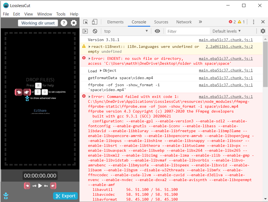Show more DevTools tabs chevron
268x202 pixels.
pyautogui.click(x=200, y=22)
